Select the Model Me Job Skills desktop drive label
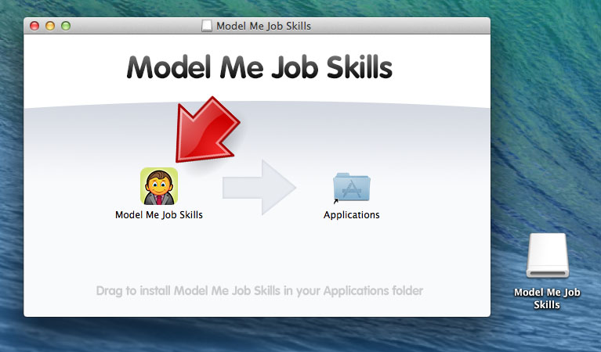601x352 pixels. coord(547,299)
